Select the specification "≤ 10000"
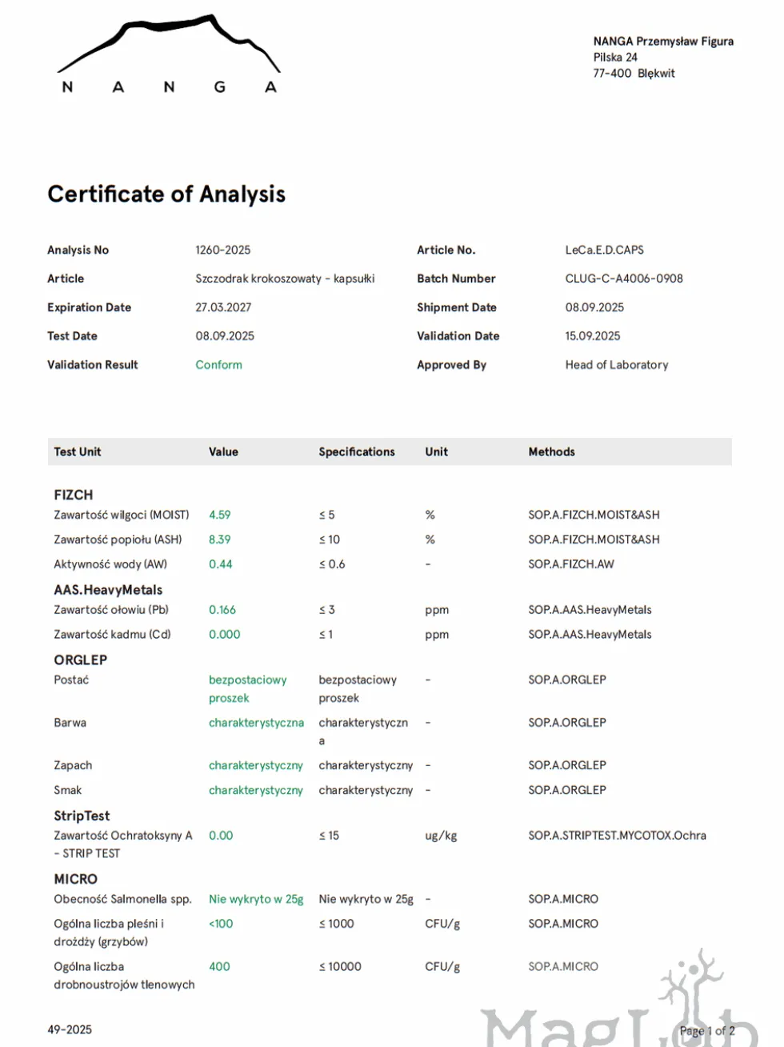Screen dimensions: 784x1047 click(x=340, y=967)
